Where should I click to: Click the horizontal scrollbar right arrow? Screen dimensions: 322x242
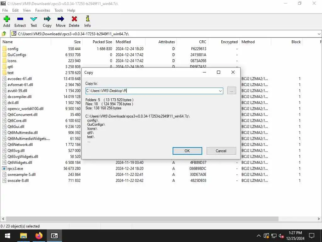coord(319,219)
